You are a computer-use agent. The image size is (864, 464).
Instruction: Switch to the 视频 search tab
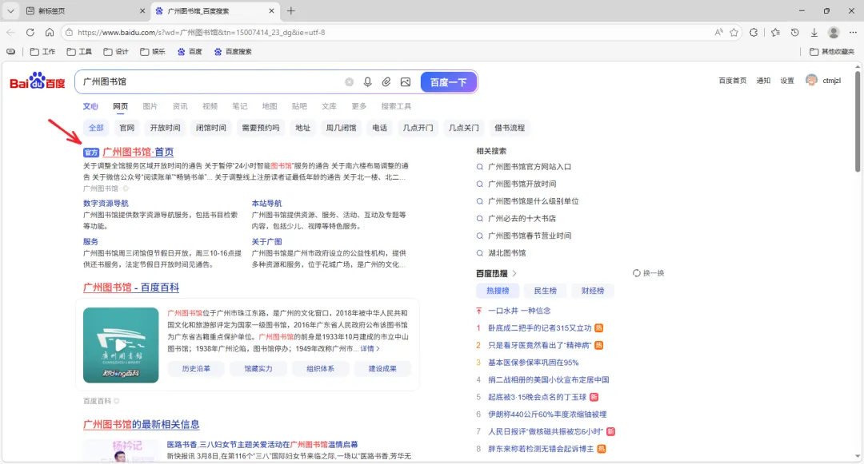(210, 106)
